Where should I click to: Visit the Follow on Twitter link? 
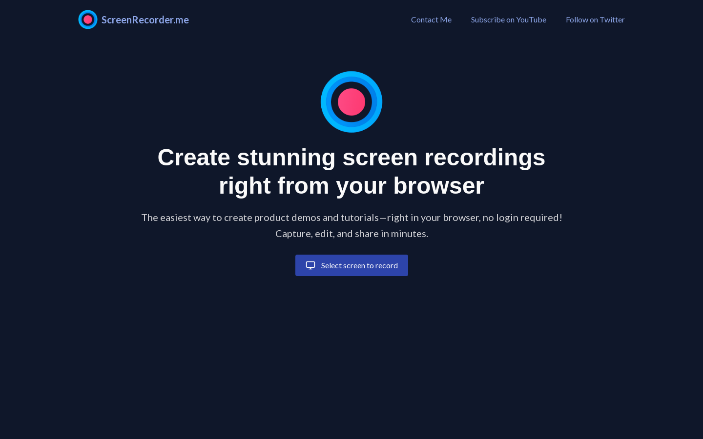595,20
